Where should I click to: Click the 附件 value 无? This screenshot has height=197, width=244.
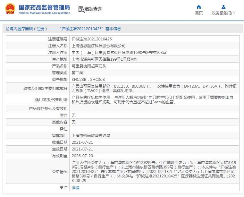pos(73,115)
